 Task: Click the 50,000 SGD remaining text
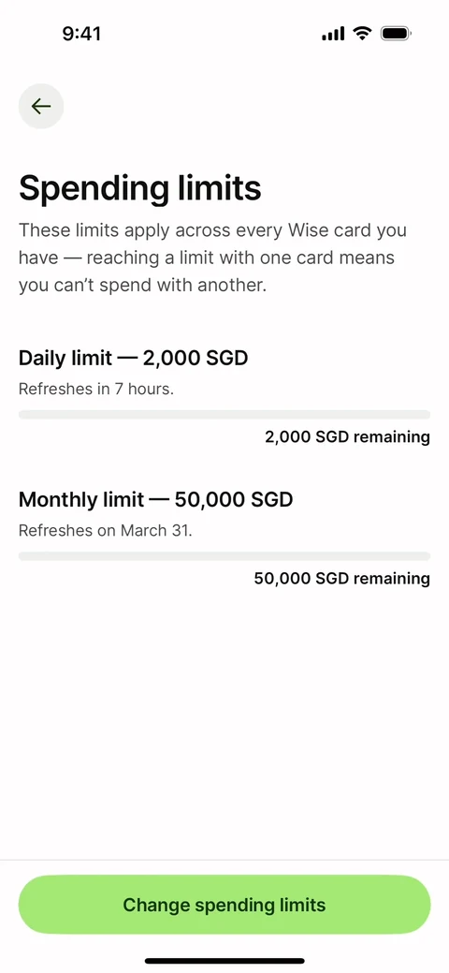[x=341, y=579]
